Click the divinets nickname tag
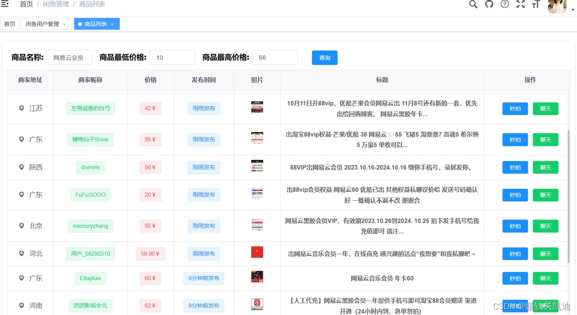The image size is (577, 315). [90, 167]
